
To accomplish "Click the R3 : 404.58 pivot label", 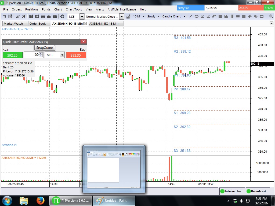I will [x=182, y=38].
